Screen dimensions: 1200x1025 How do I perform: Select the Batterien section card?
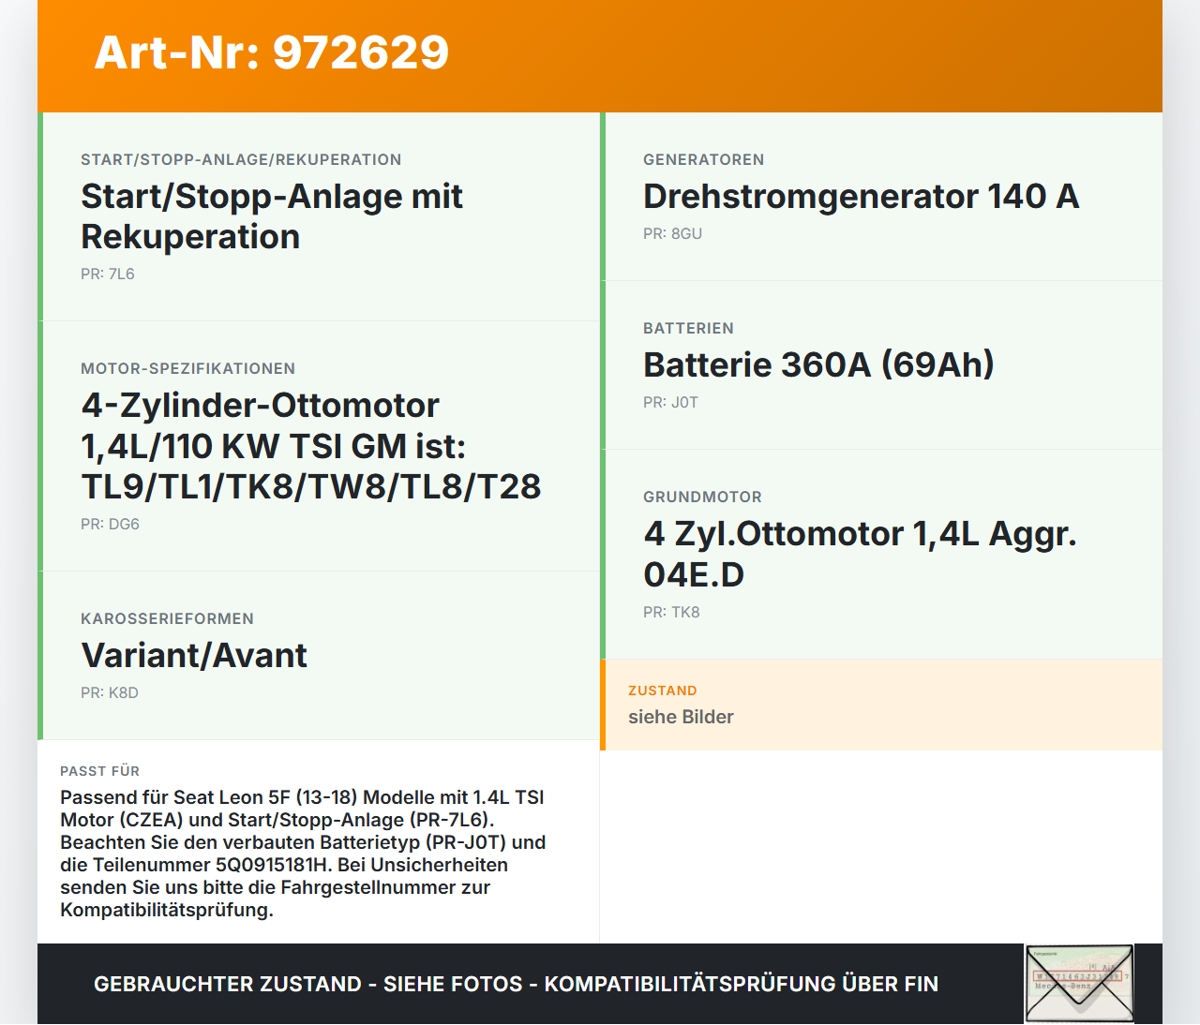pos(882,364)
